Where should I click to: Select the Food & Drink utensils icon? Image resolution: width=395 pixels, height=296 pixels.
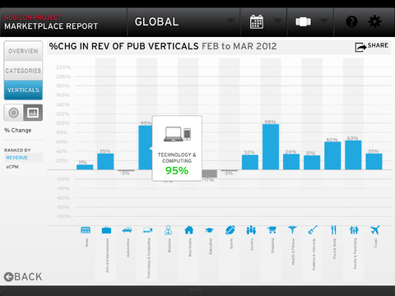click(333, 230)
